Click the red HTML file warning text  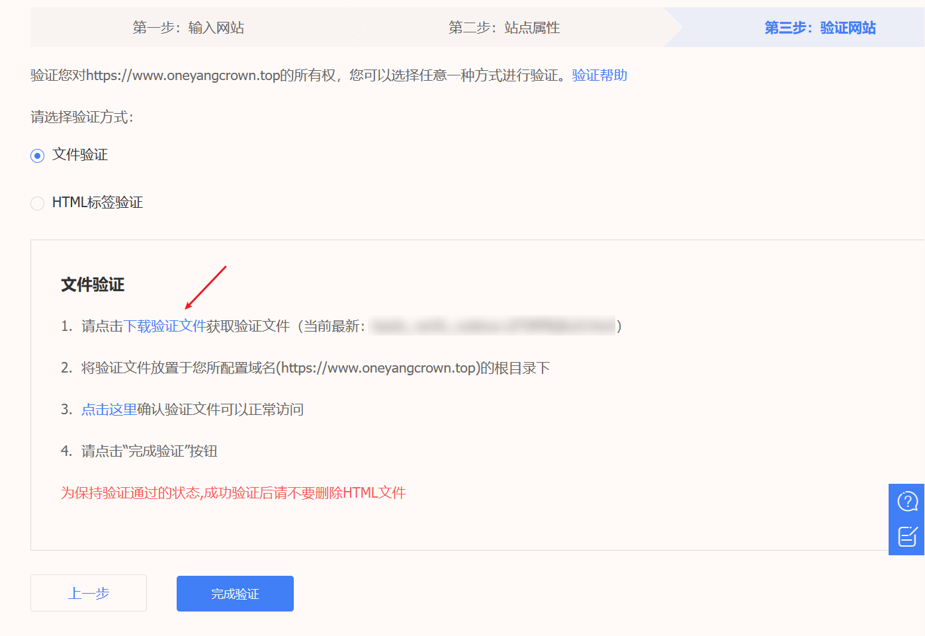233,493
